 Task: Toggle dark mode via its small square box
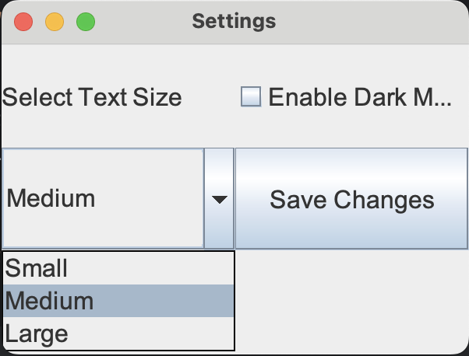[251, 97]
